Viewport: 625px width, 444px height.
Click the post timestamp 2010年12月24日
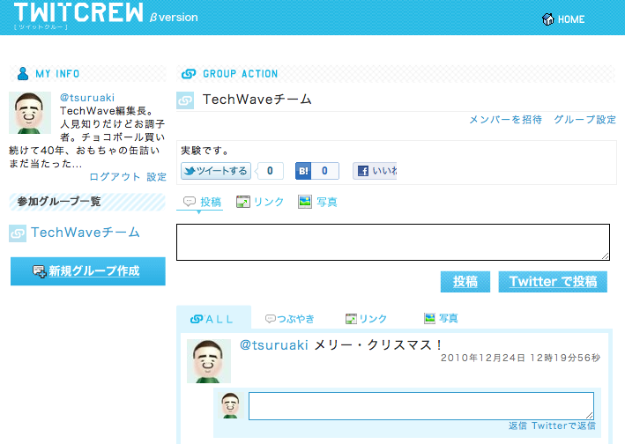[x=520, y=358]
